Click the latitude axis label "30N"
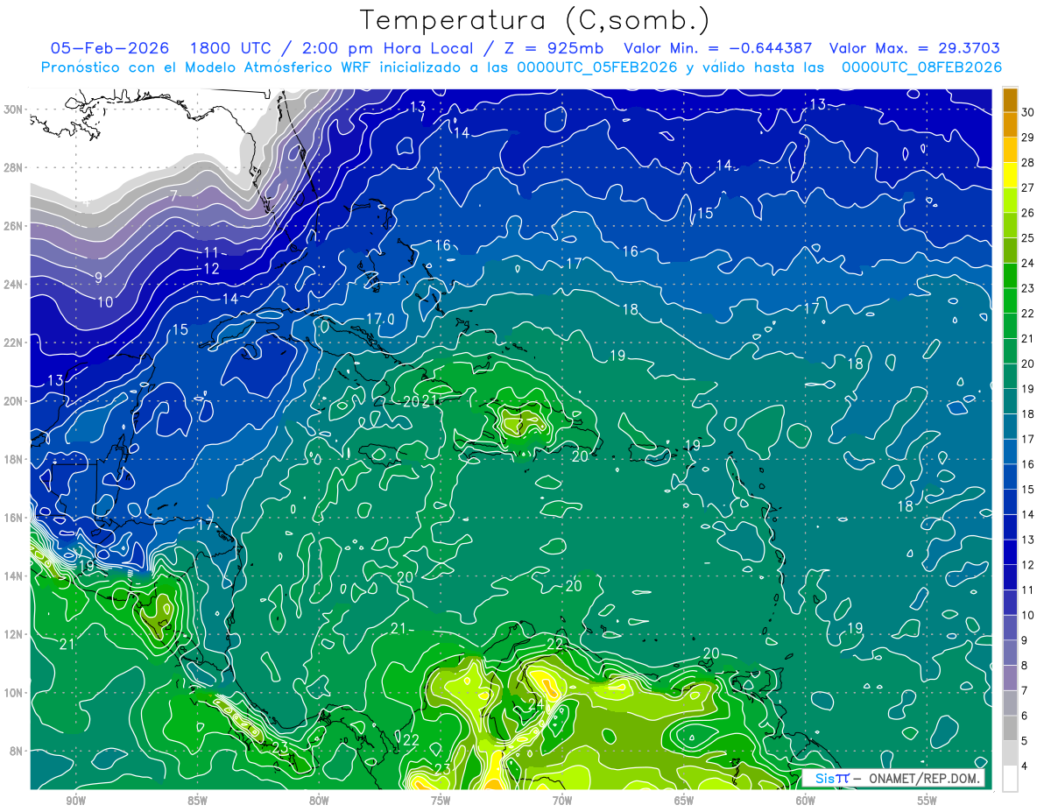 tap(15, 109)
